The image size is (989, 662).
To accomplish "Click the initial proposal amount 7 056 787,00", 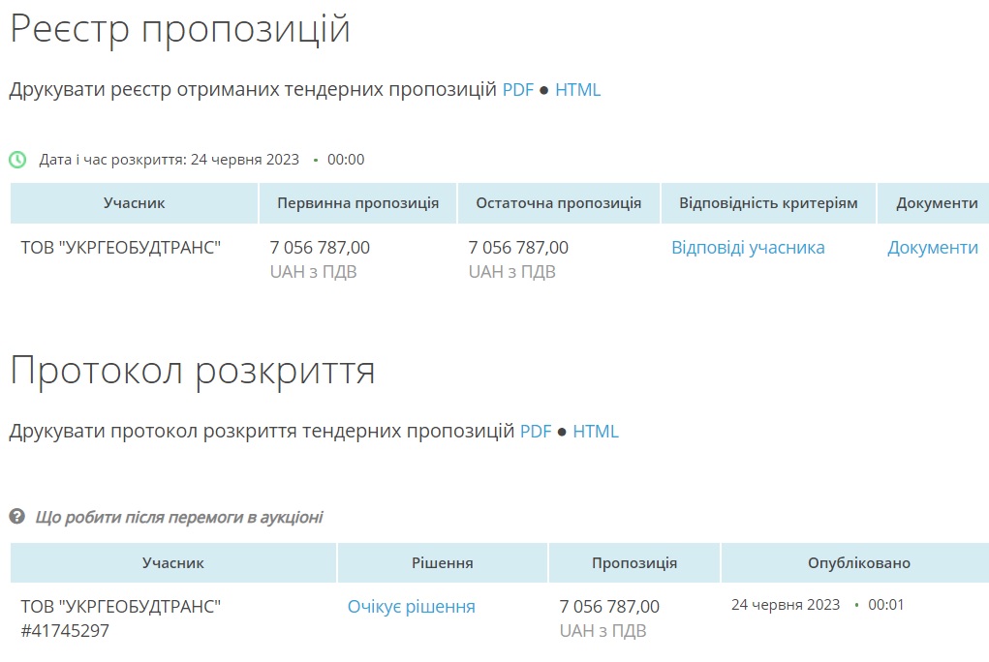I will tap(320, 247).
